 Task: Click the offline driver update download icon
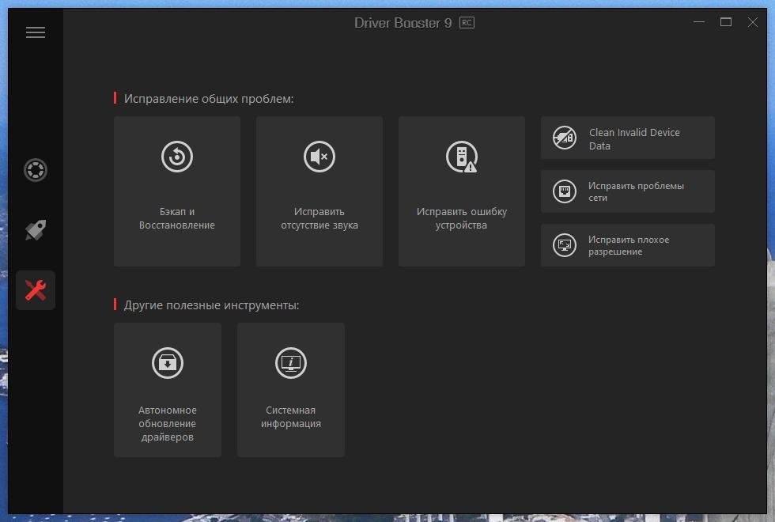tap(168, 363)
